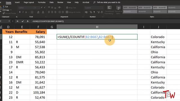Open the View ribbon tab
This screenshot has width=180, height=101.
coord(69,2)
